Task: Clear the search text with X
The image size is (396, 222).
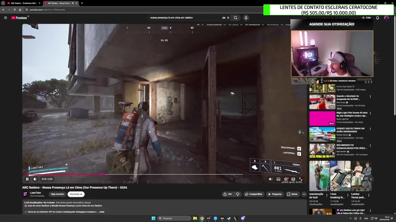Action: (x=228, y=18)
